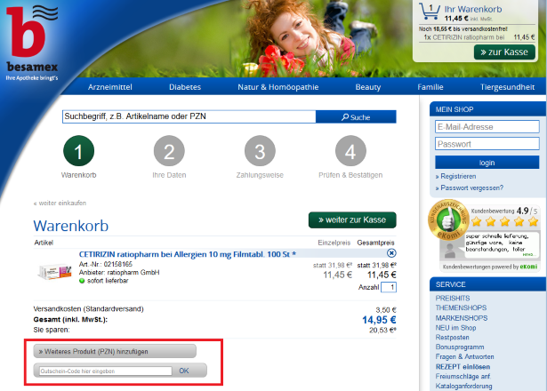This screenshot has height=391, width=547.
Task: Open the REZEPT einlösen link
Action: pyautogui.click(x=463, y=367)
